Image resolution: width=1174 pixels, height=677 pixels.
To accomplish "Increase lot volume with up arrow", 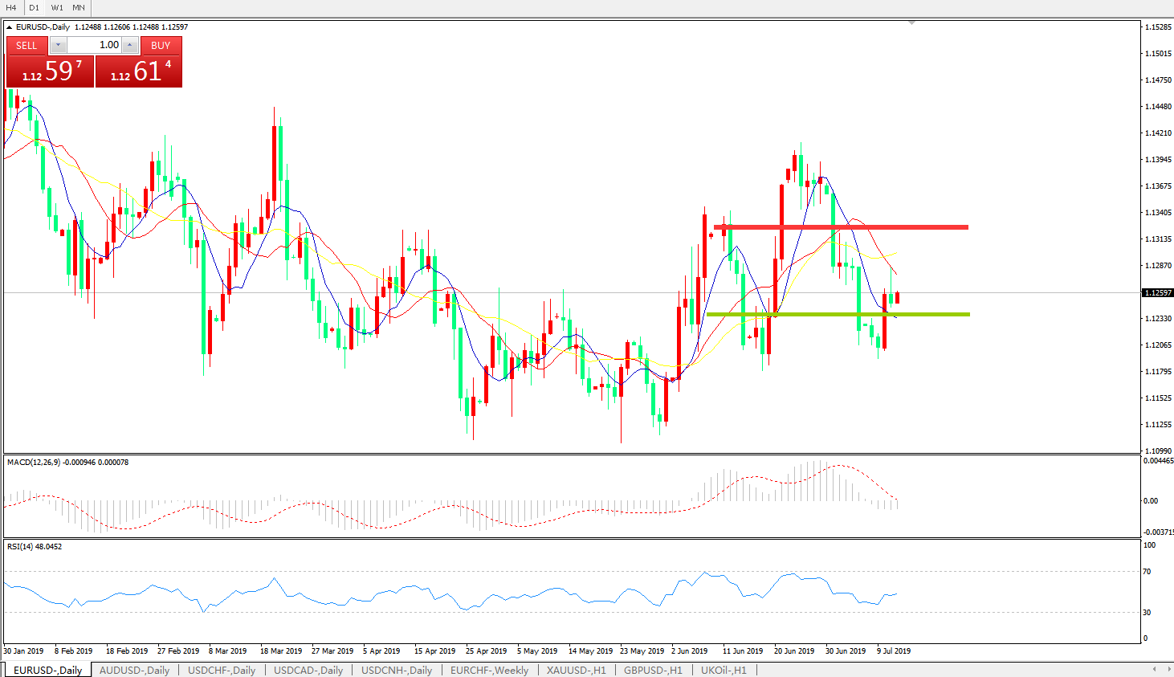I will (130, 45).
